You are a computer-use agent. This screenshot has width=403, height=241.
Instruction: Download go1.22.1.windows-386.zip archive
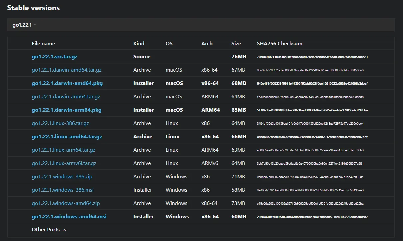[62, 177]
